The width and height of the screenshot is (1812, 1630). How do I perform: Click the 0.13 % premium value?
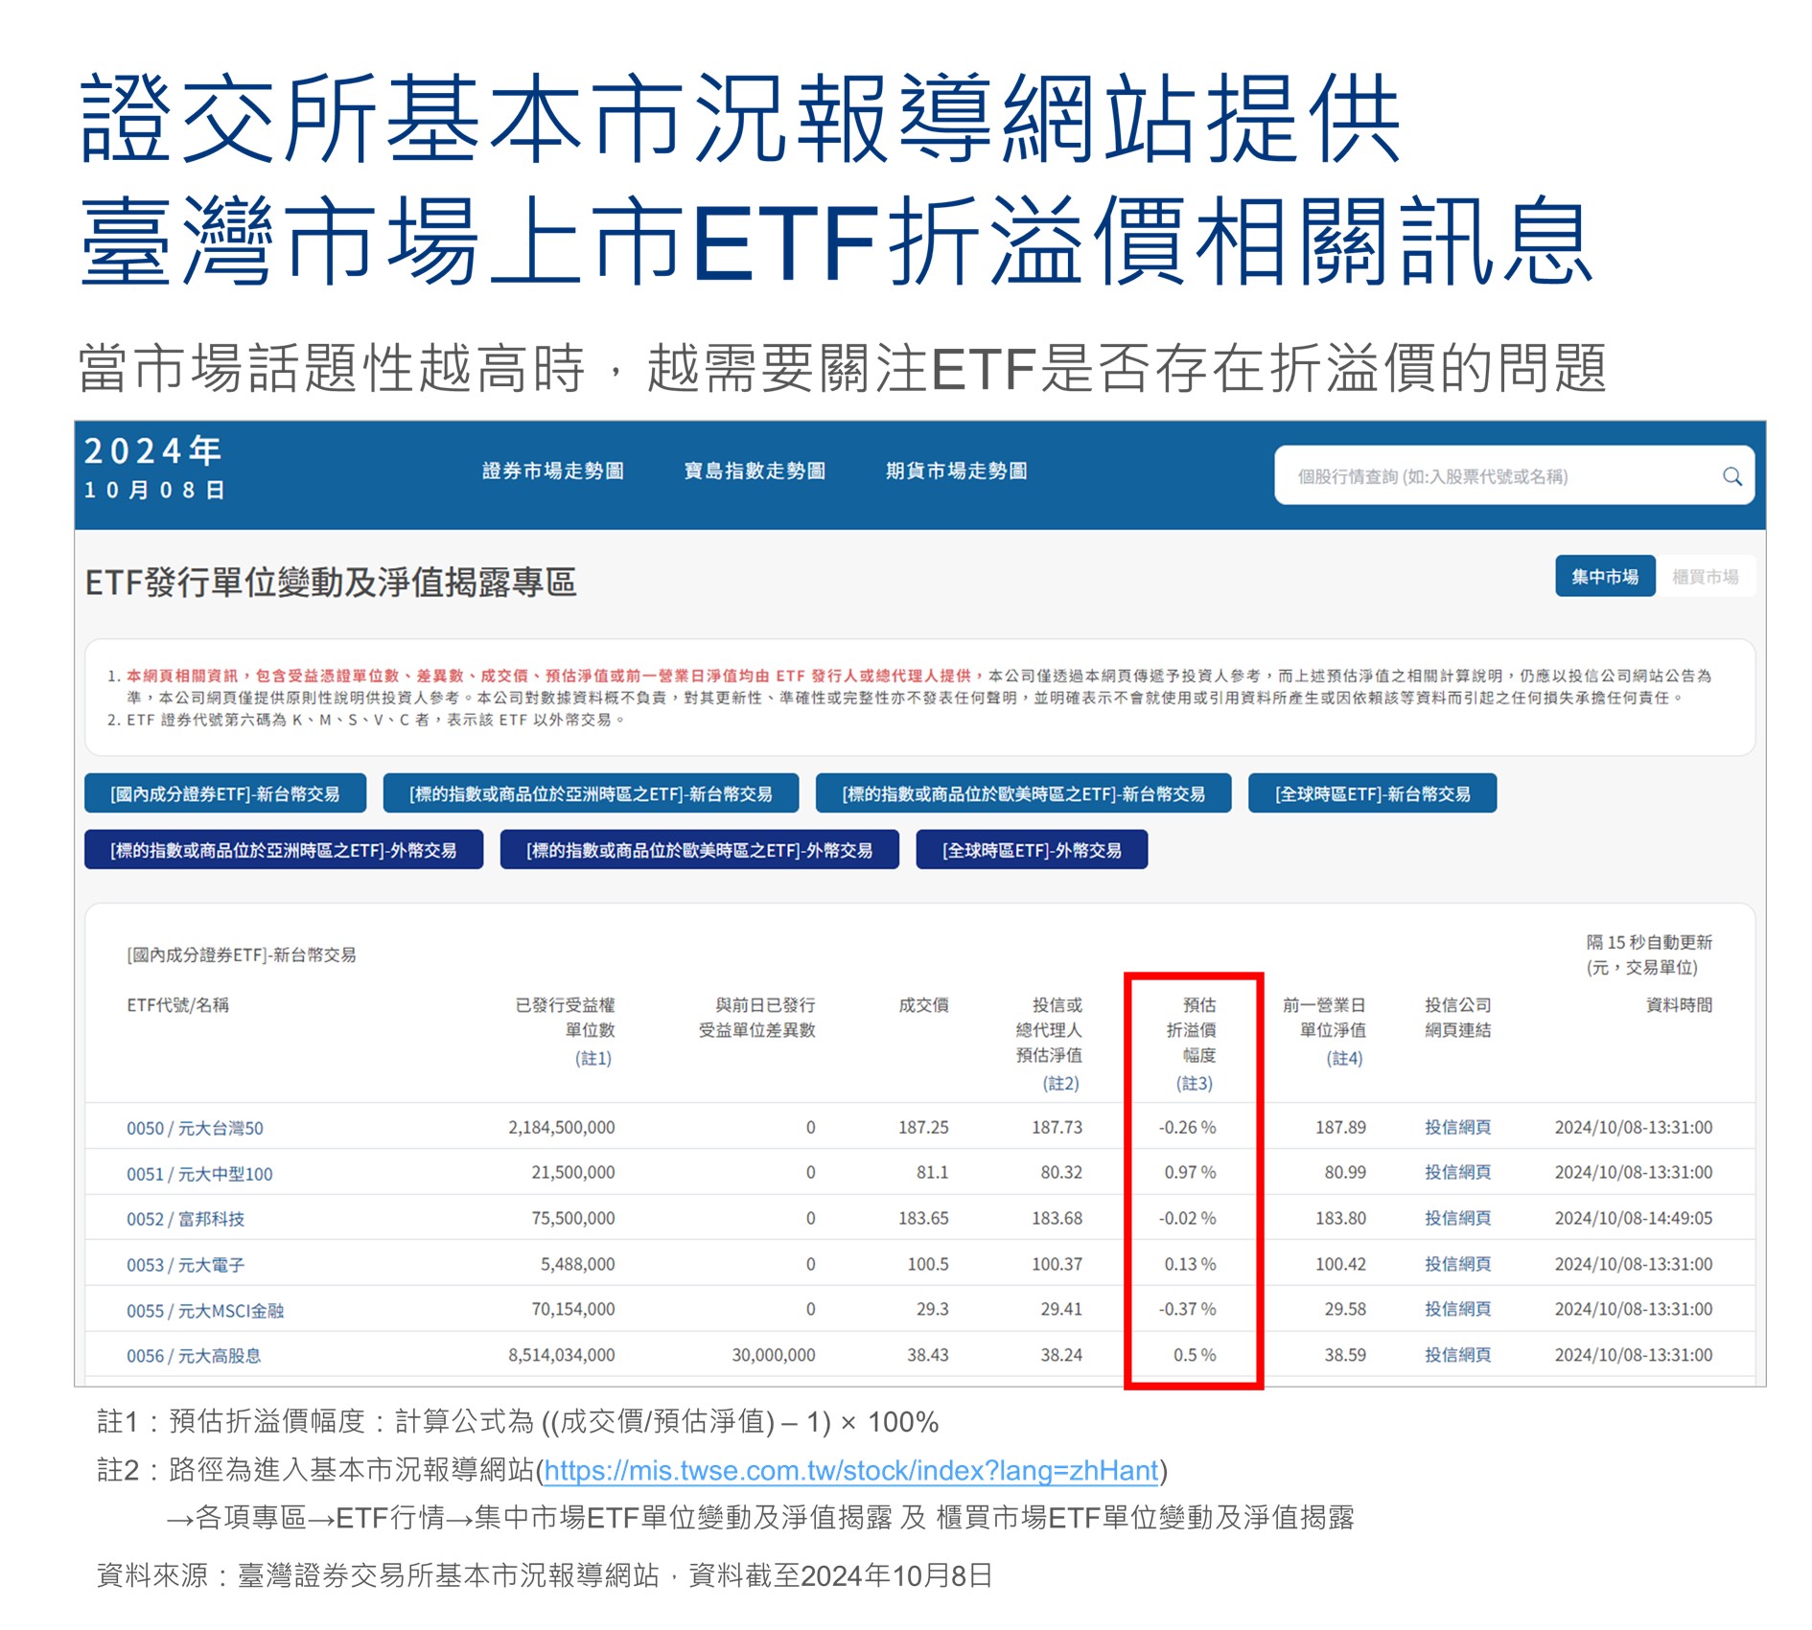1190,1264
